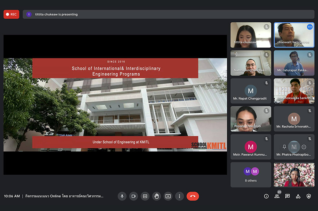Click the 'Mr. Phatra Phatrapibo...' name label
This screenshot has height=211, width=318.
pos(293,154)
